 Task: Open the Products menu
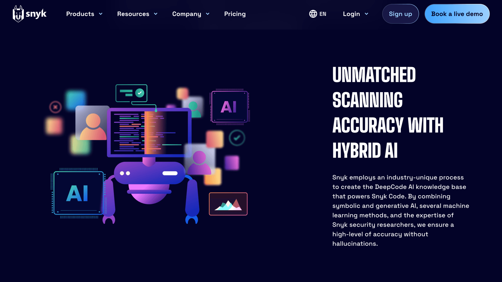pos(80,14)
